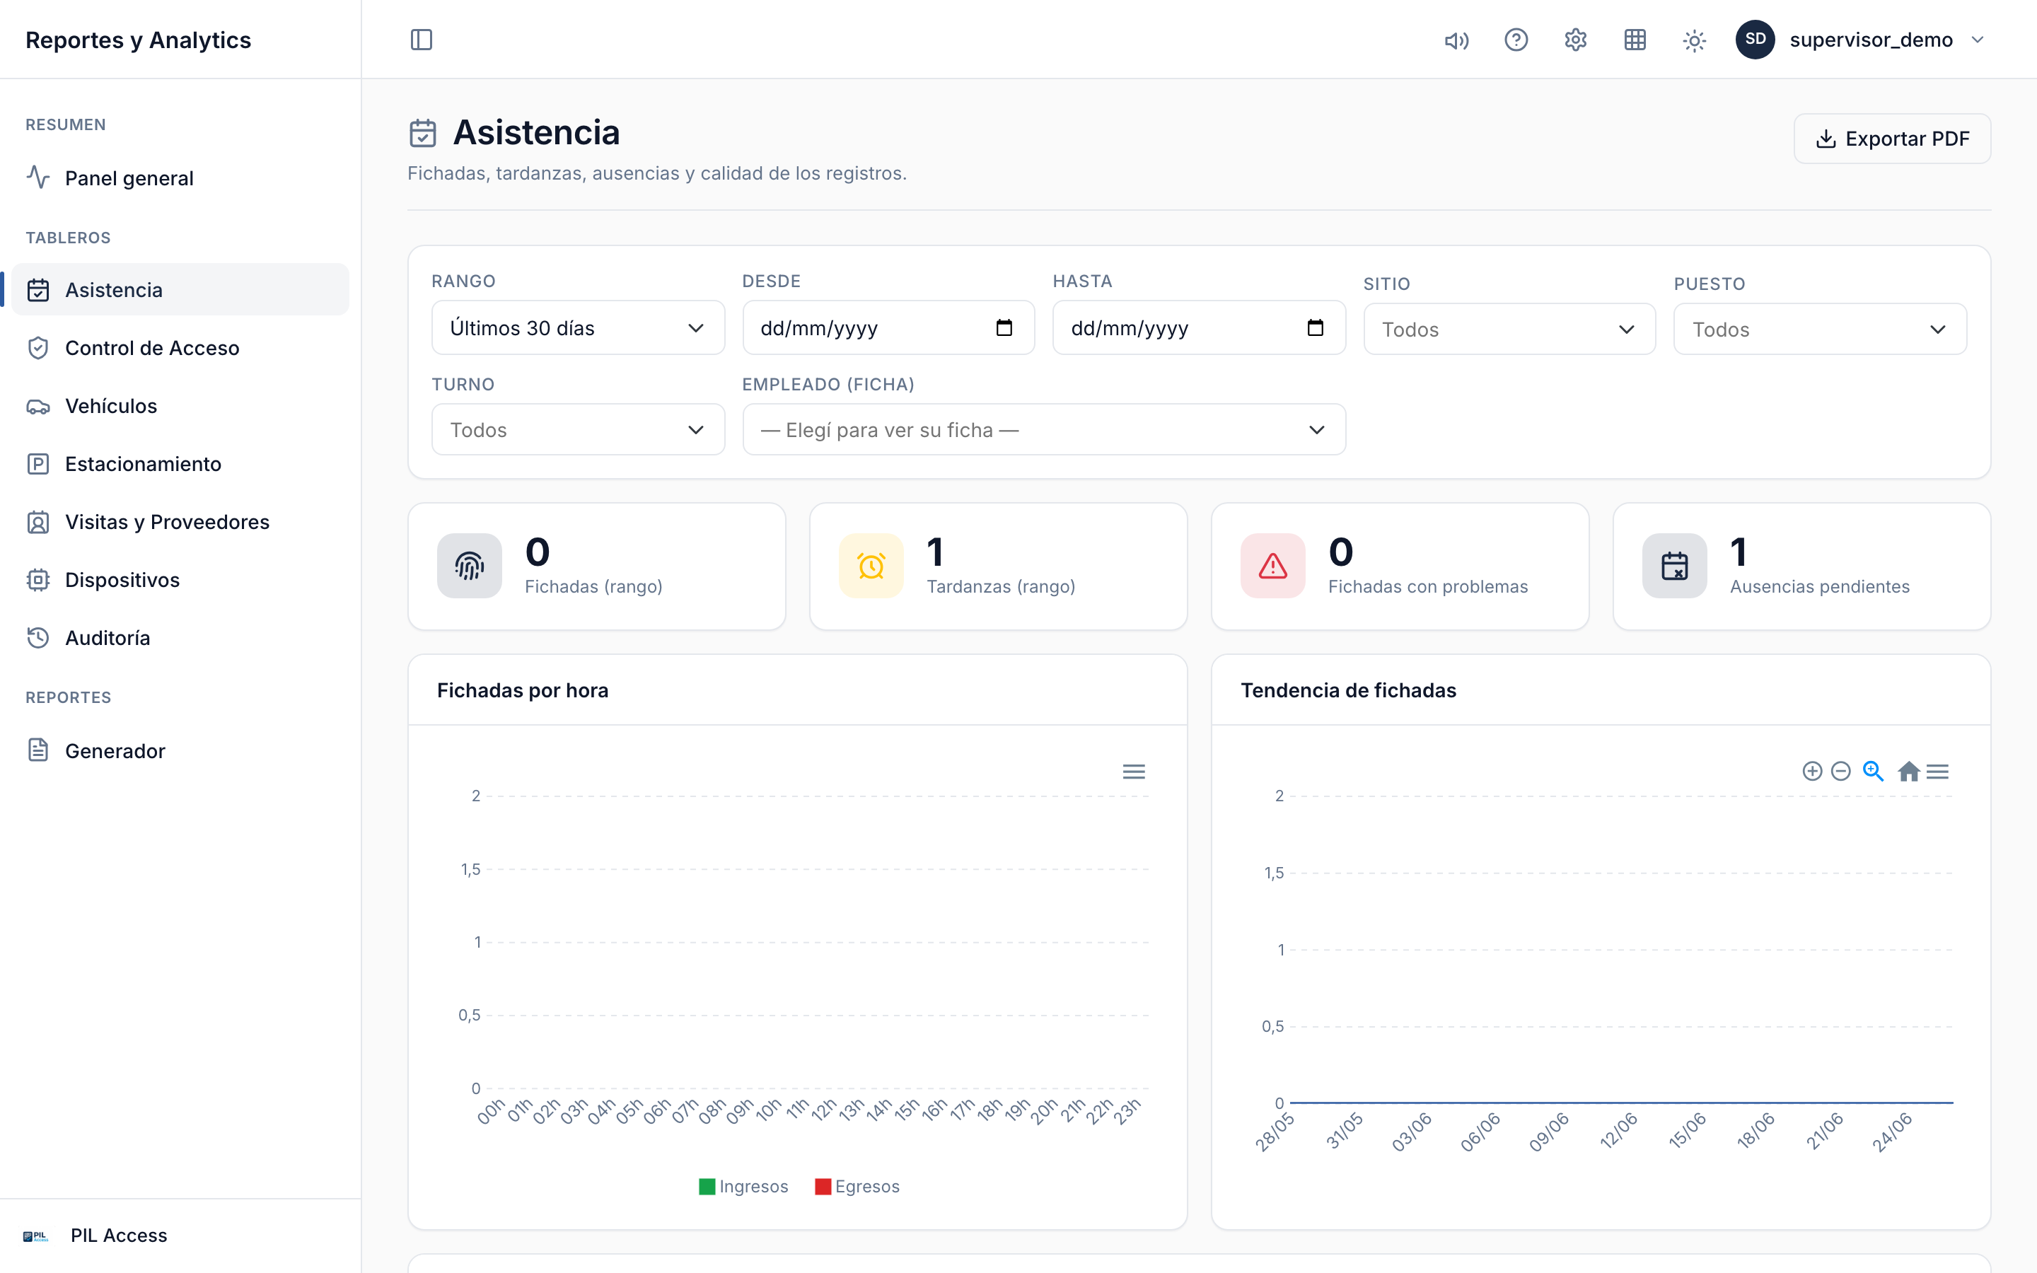
Task: Click the Auditoría history clock icon
Action: 38,638
